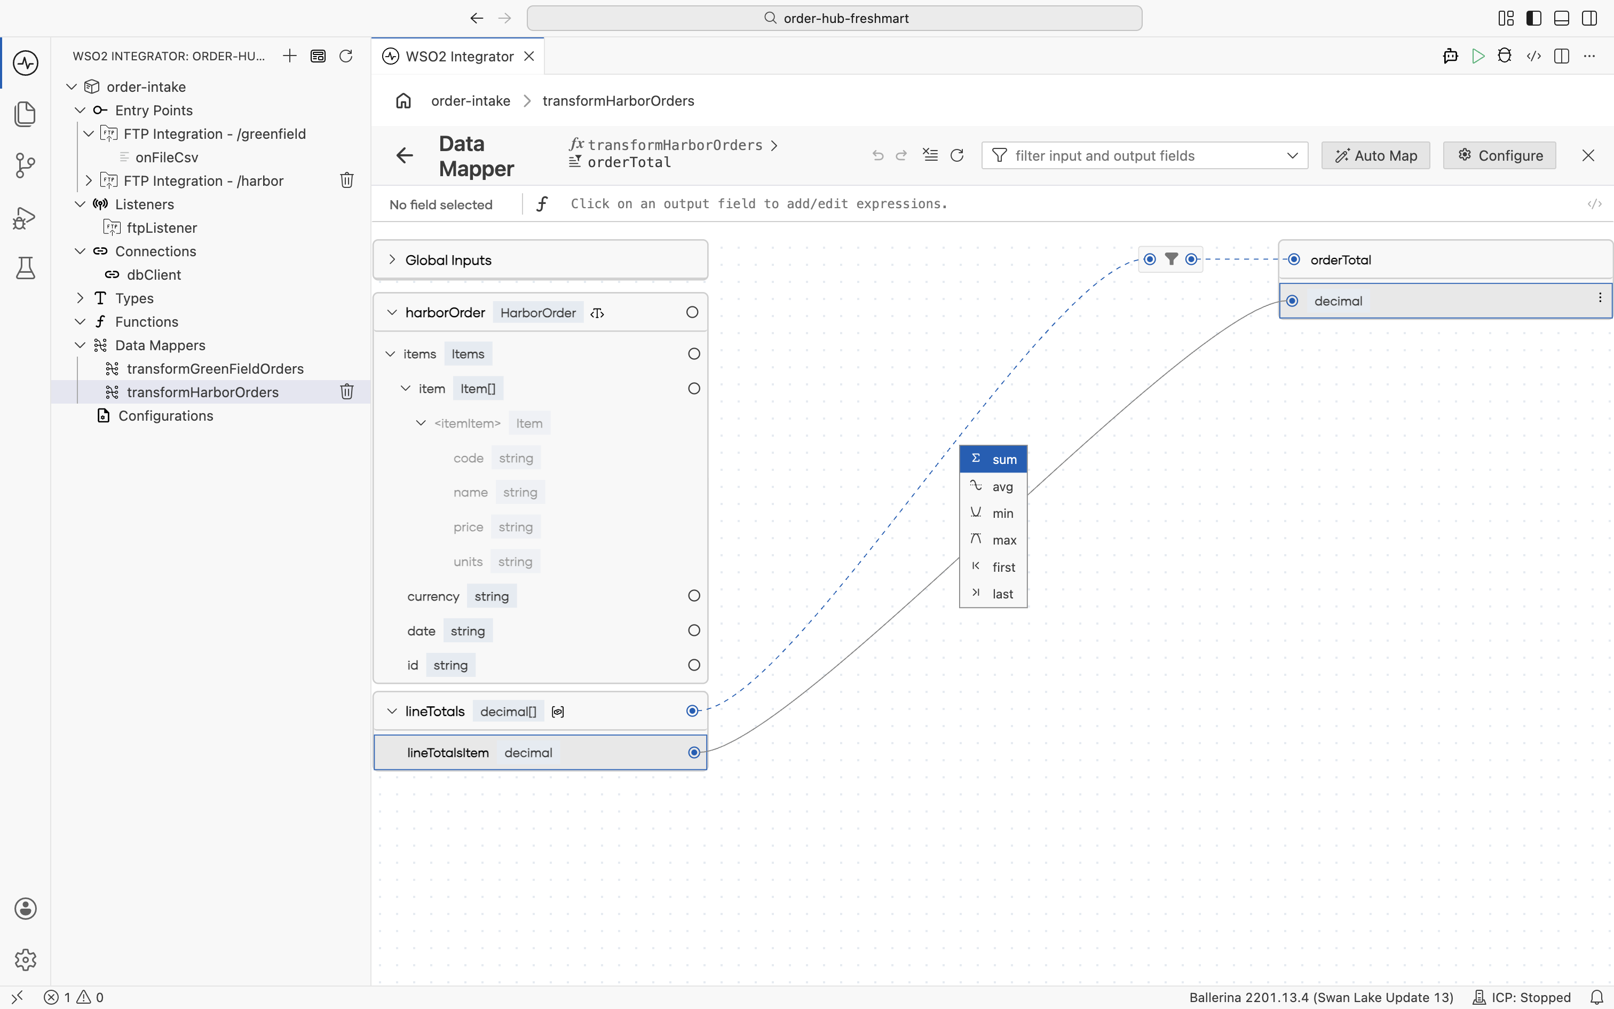1614x1009 pixels.
Task: Collapse Data Mappers tree section
Action: click(x=80, y=345)
